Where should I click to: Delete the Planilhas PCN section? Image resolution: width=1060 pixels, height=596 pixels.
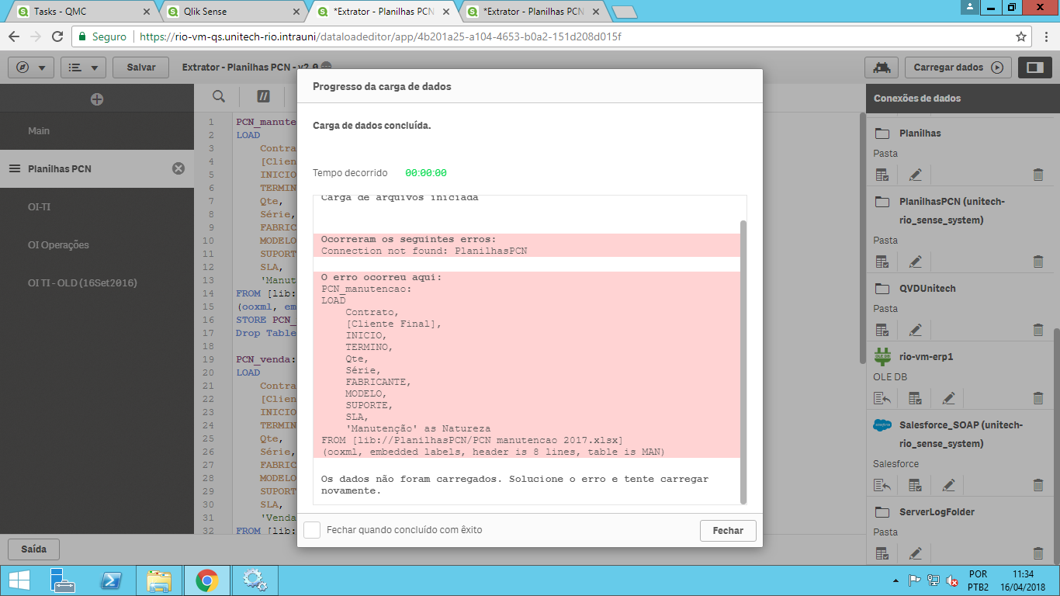pyautogui.click(x=178, y=168)
